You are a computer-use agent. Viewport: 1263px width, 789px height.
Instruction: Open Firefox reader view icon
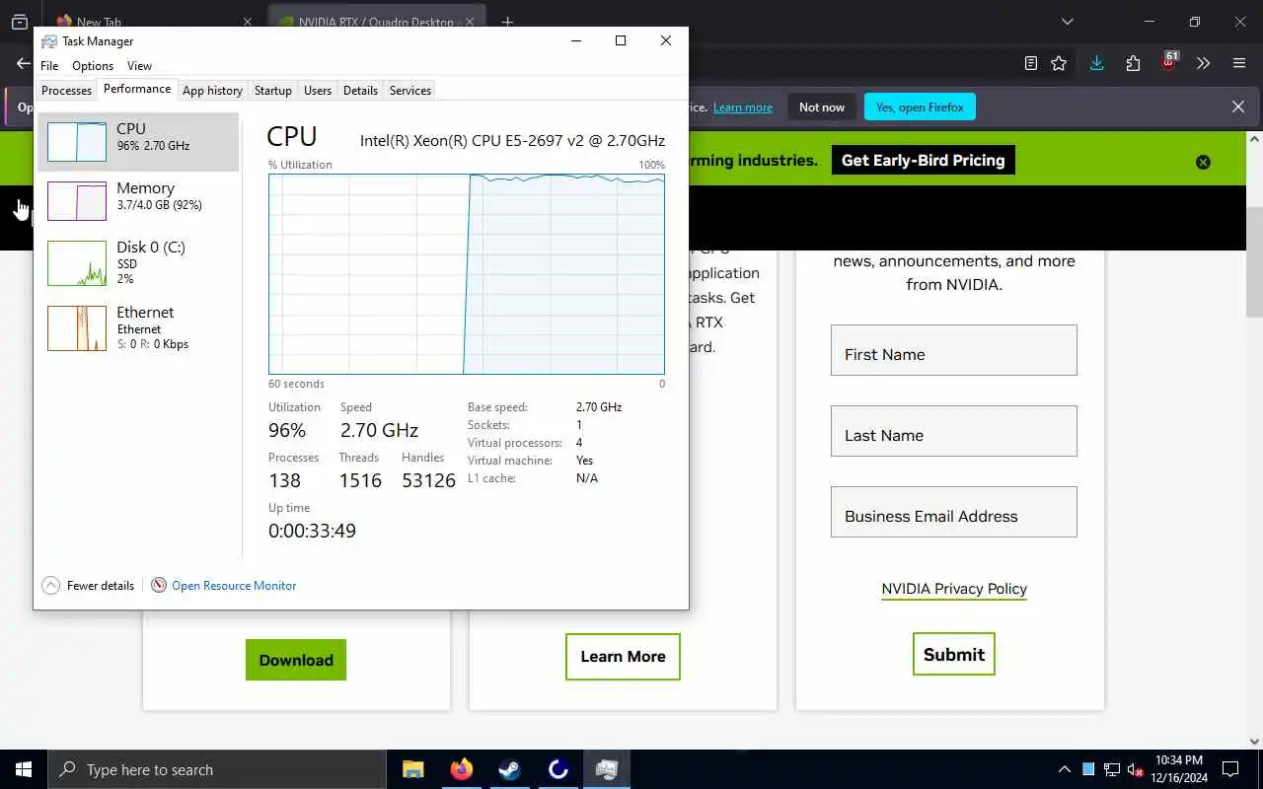click(1031, 63)
